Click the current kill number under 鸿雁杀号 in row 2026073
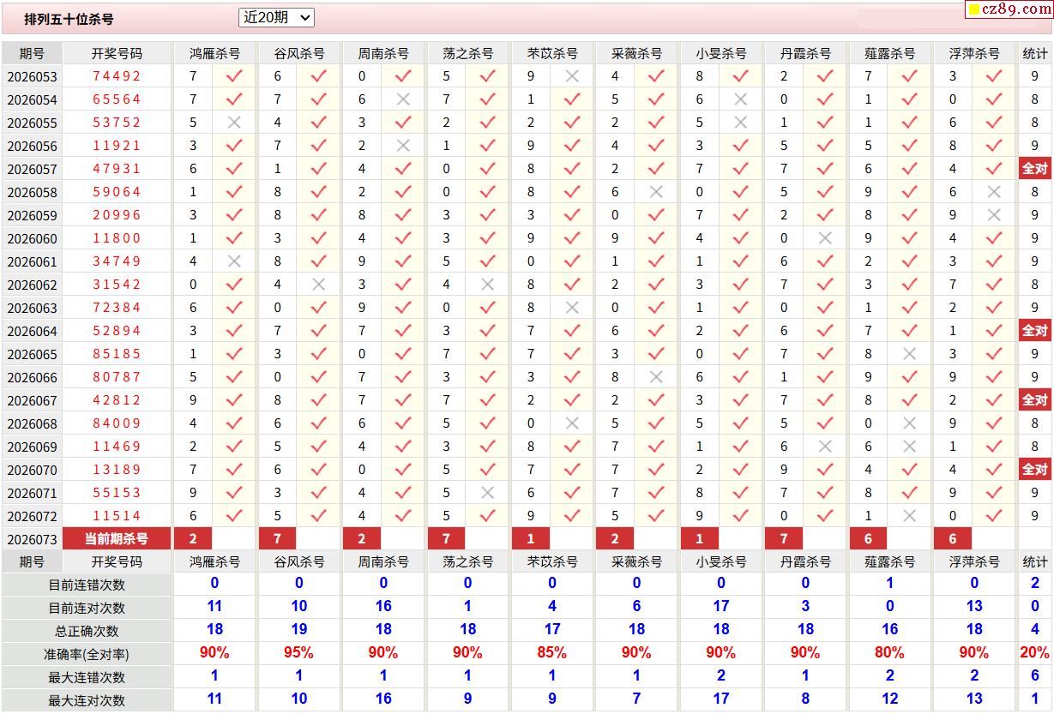1054x714 pixels. pos(193,539)
